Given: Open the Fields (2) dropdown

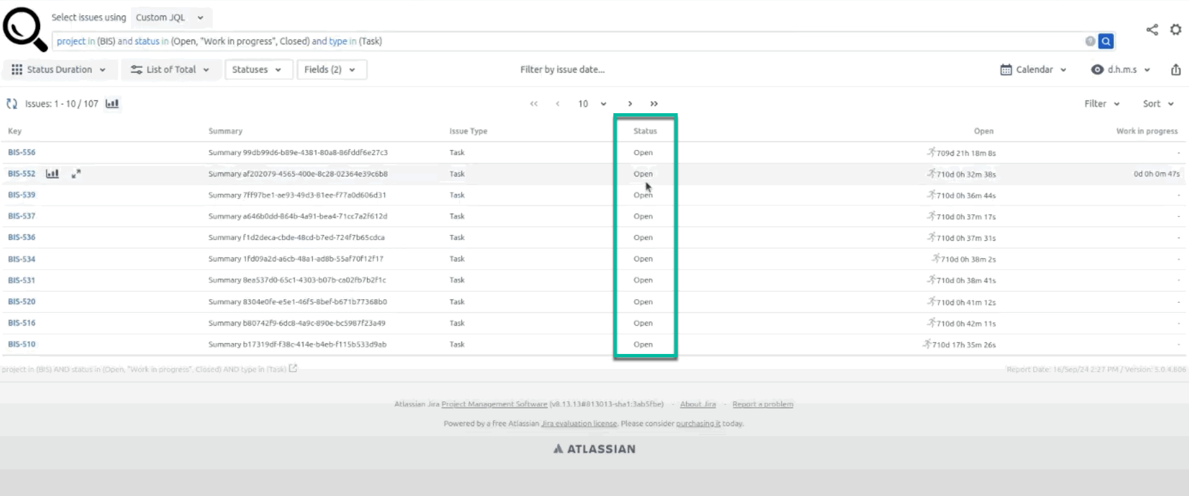Looking at the screenshot, I should (330, 70).
